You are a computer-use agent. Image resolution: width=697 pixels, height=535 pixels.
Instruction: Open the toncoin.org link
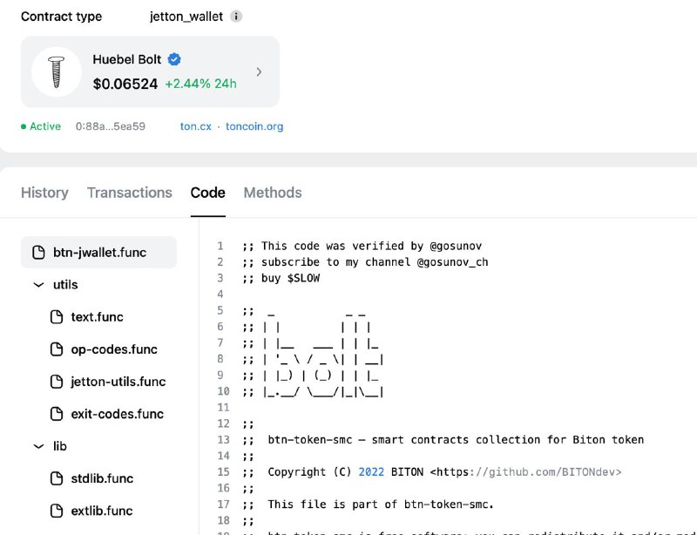pyautogui.click(x=254, y=126)
